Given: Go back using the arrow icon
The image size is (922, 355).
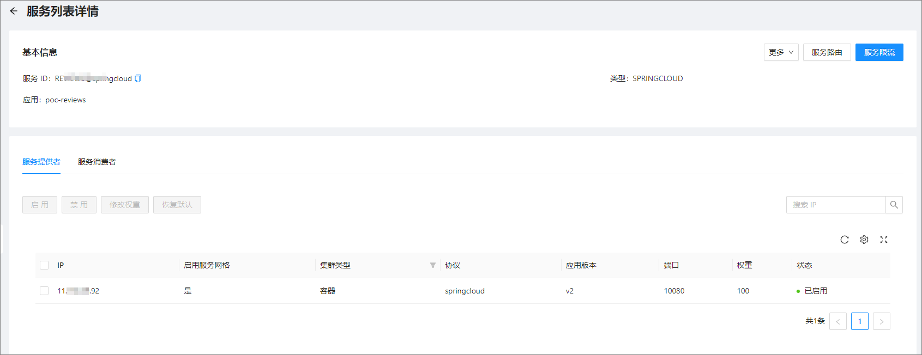Looking at the screenshot, I should coord(14,11).
